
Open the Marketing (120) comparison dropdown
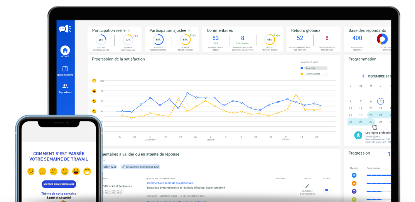(x=316, y=74)
